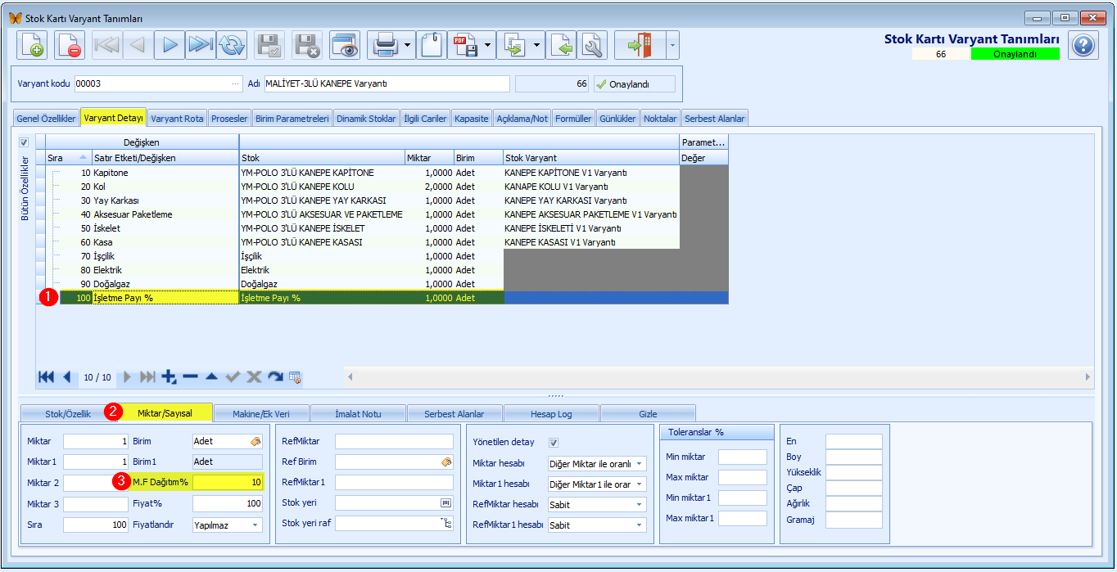This screenshot has width=1117, height=572.
Task: Open the Varyant kodu lookup ellipsis
Action: pyautogui.click(x=237, y=84)
